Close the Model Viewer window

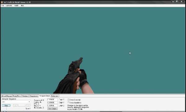(x=182, y=2)
